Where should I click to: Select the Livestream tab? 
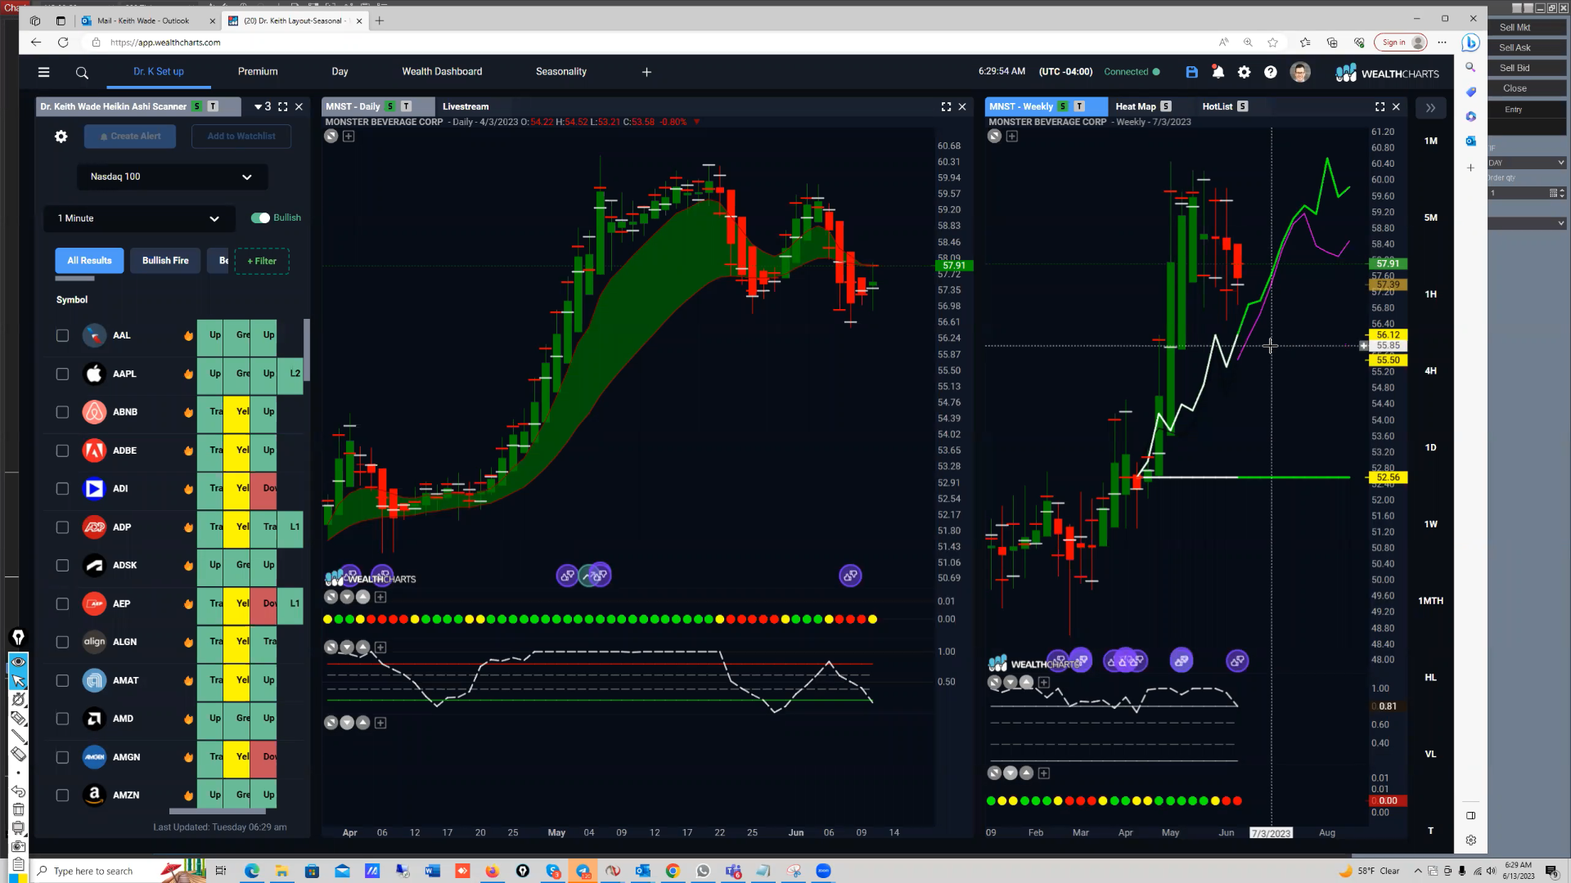pyautogui.click(x=466, y=106)
